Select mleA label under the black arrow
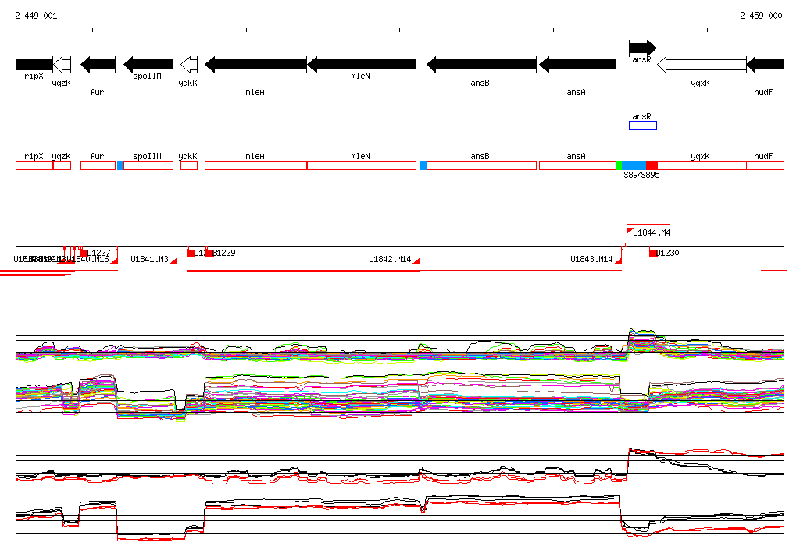This screenshot has height=557, width=800. pos(255,92)
